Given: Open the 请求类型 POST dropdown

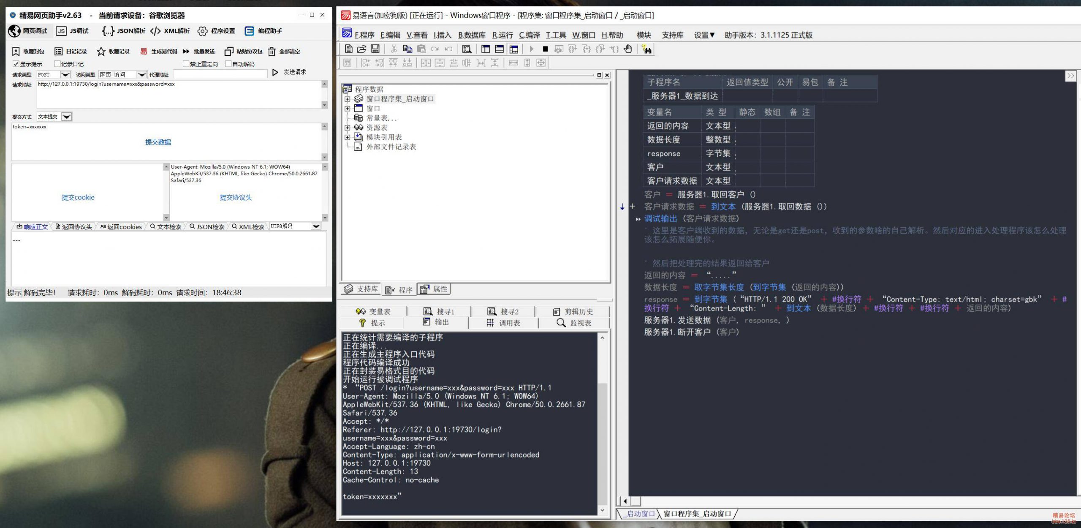Looking at the screenshot, I should click(65, 75).
